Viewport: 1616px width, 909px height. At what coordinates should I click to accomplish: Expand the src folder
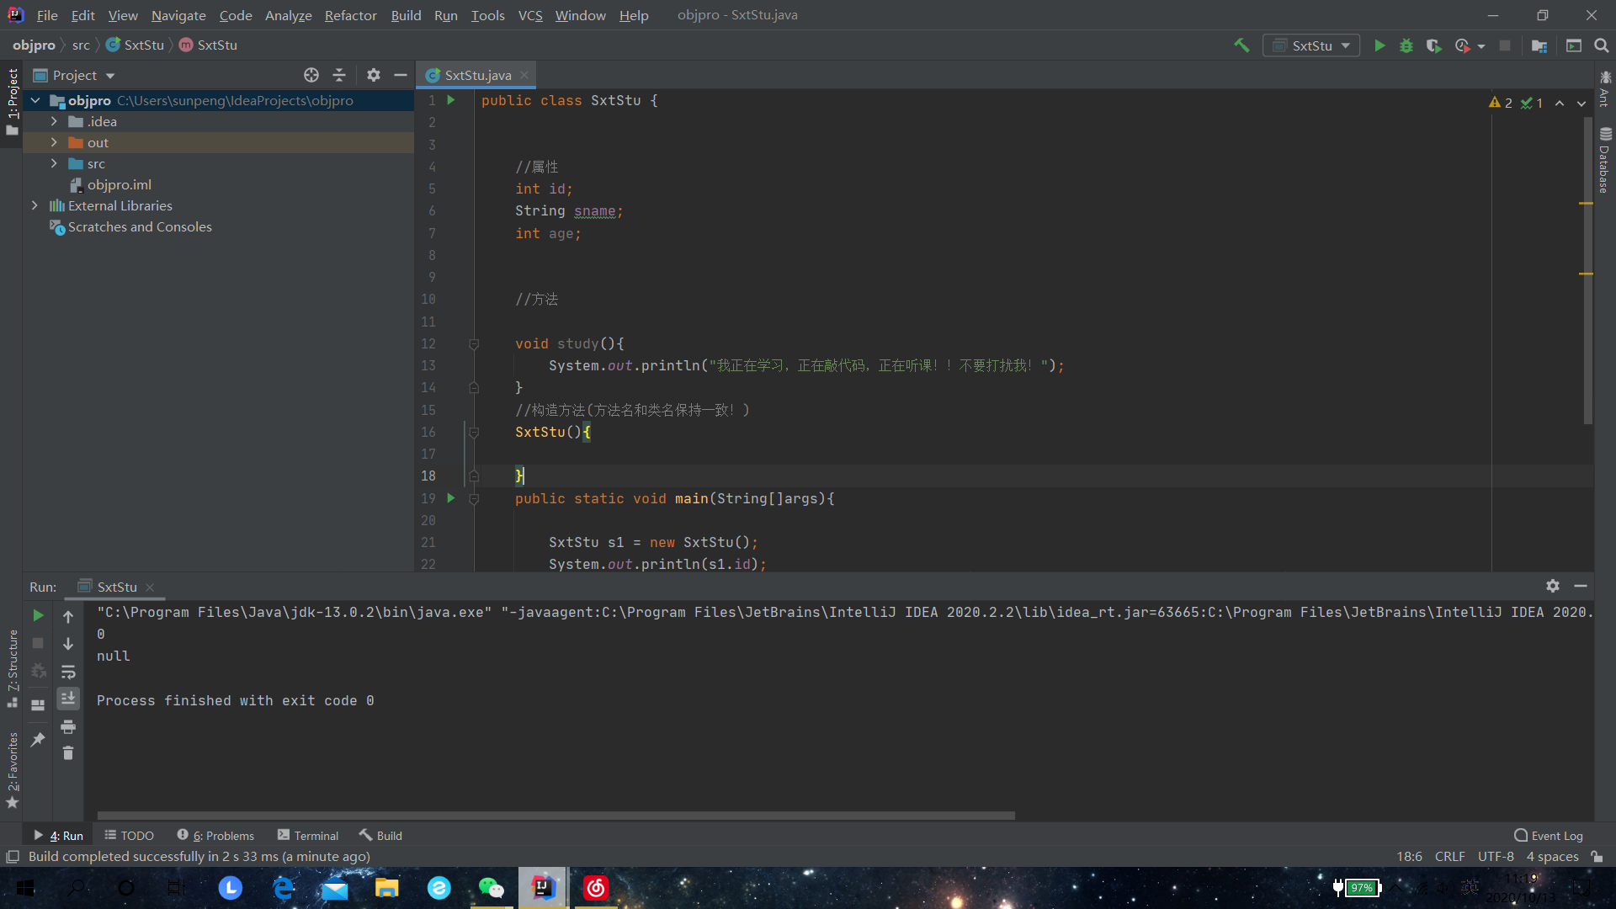pyautogui.click(x=54, y=163)
